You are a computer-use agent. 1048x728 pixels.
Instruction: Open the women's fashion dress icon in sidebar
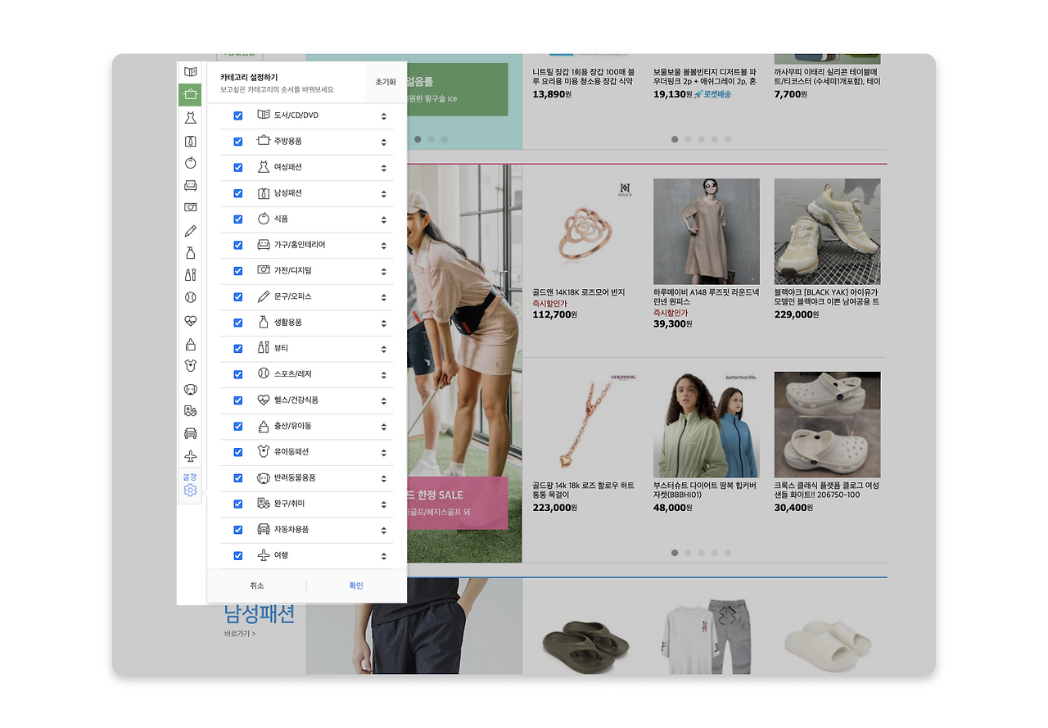tap(190, 118)
